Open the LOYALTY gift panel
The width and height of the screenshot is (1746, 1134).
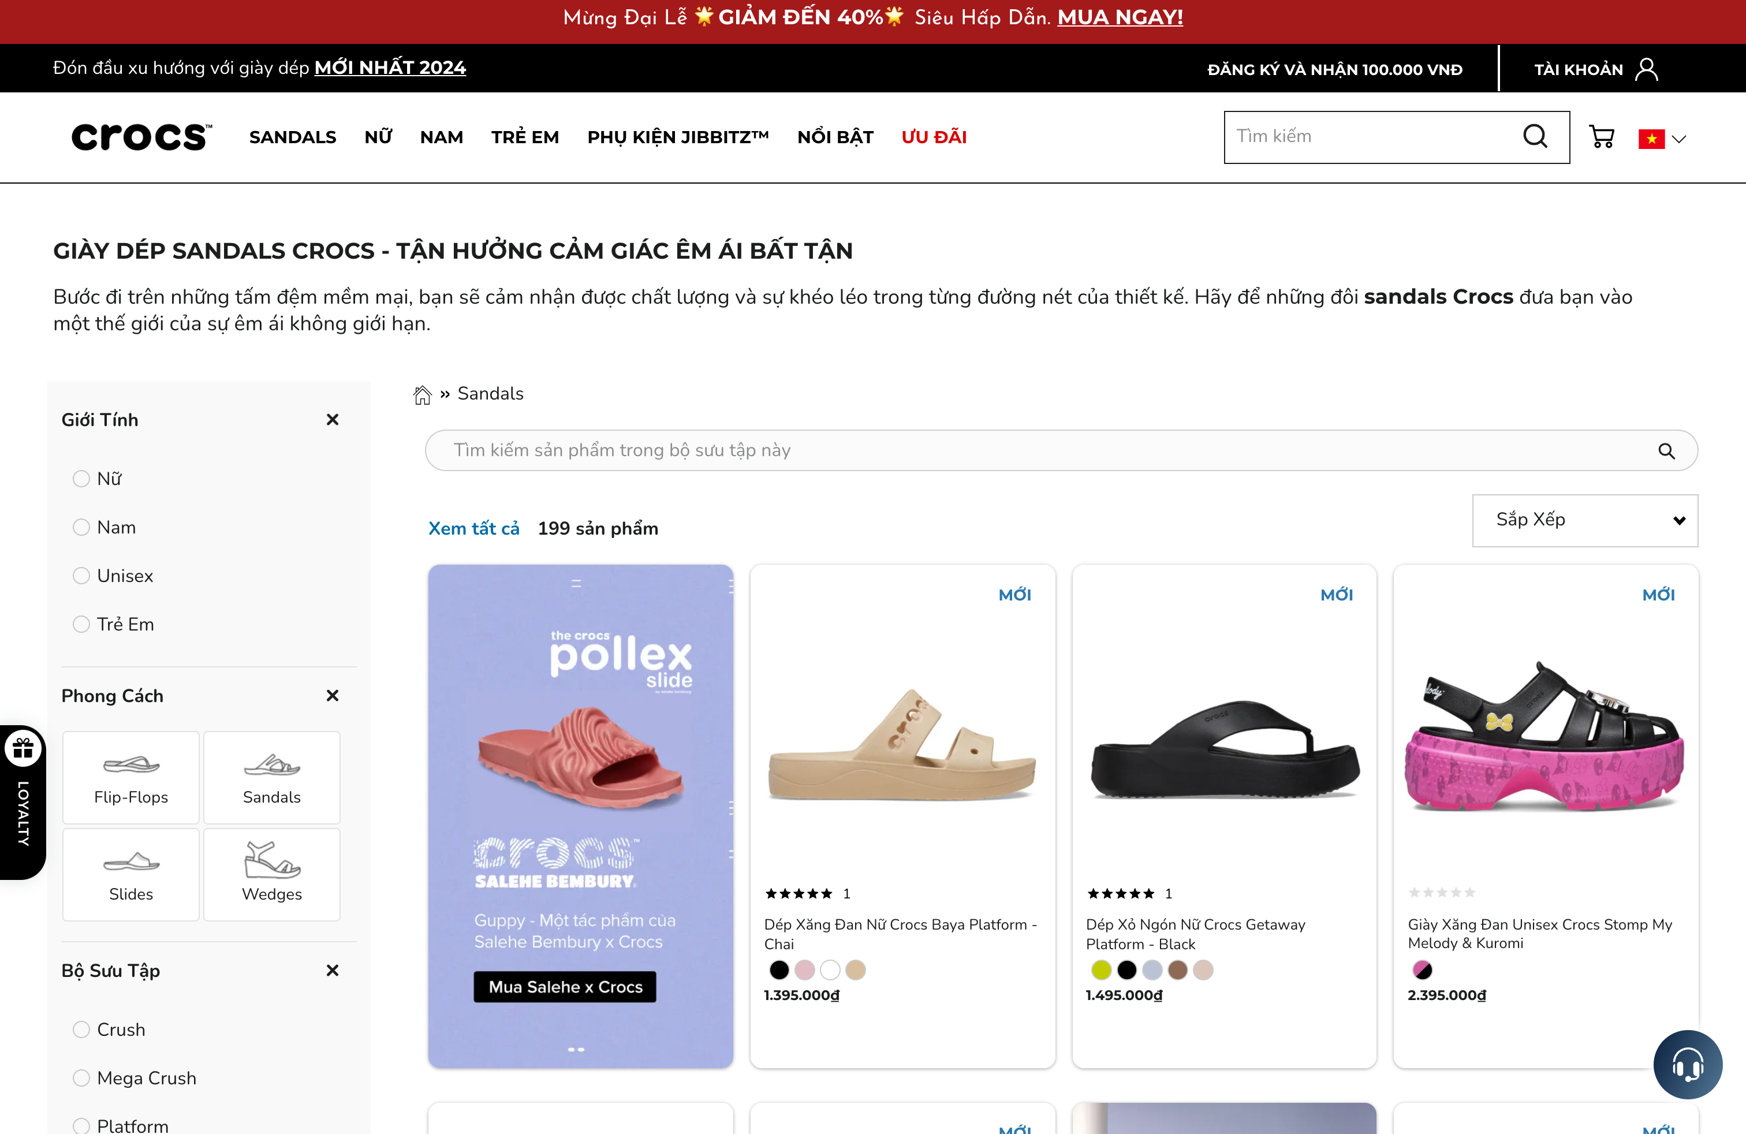point(23,748)
